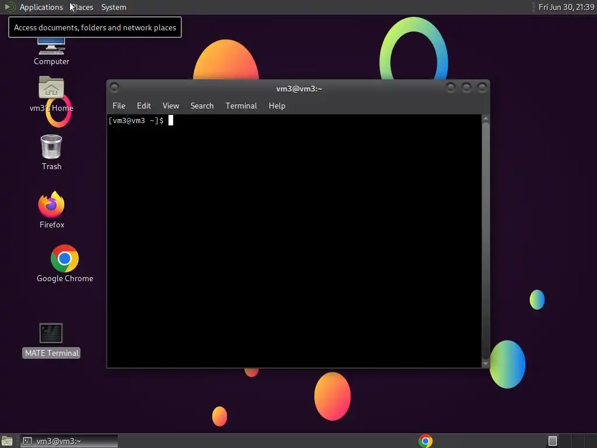Click the MATE logo icon beside Applications
The height and width of the screenshot is (448, 597).
point(9,7)
